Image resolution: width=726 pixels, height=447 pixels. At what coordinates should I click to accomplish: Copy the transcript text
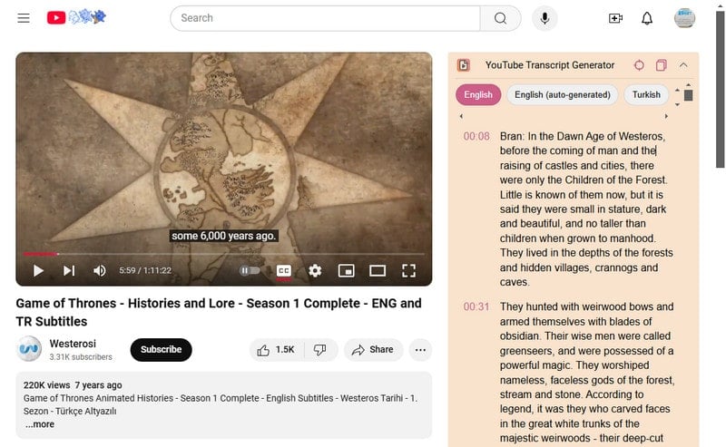tap(662, 65)
